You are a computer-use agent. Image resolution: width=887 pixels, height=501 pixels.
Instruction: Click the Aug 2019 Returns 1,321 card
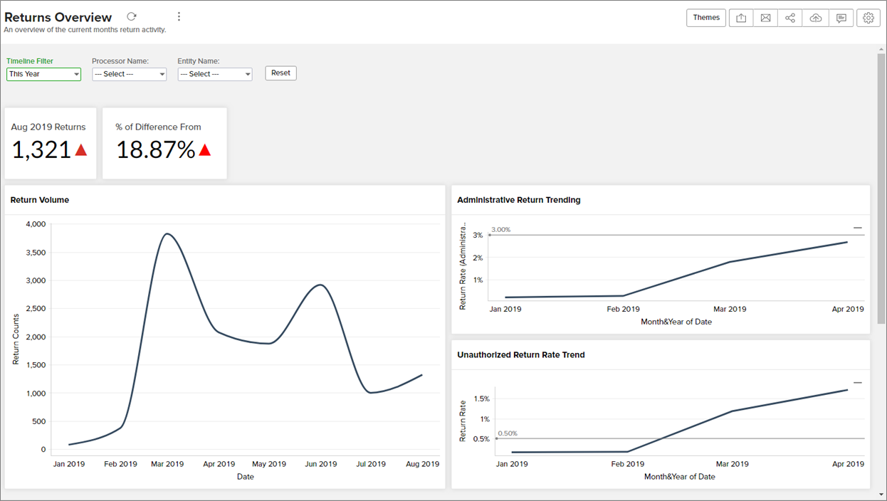coord(51,143)
